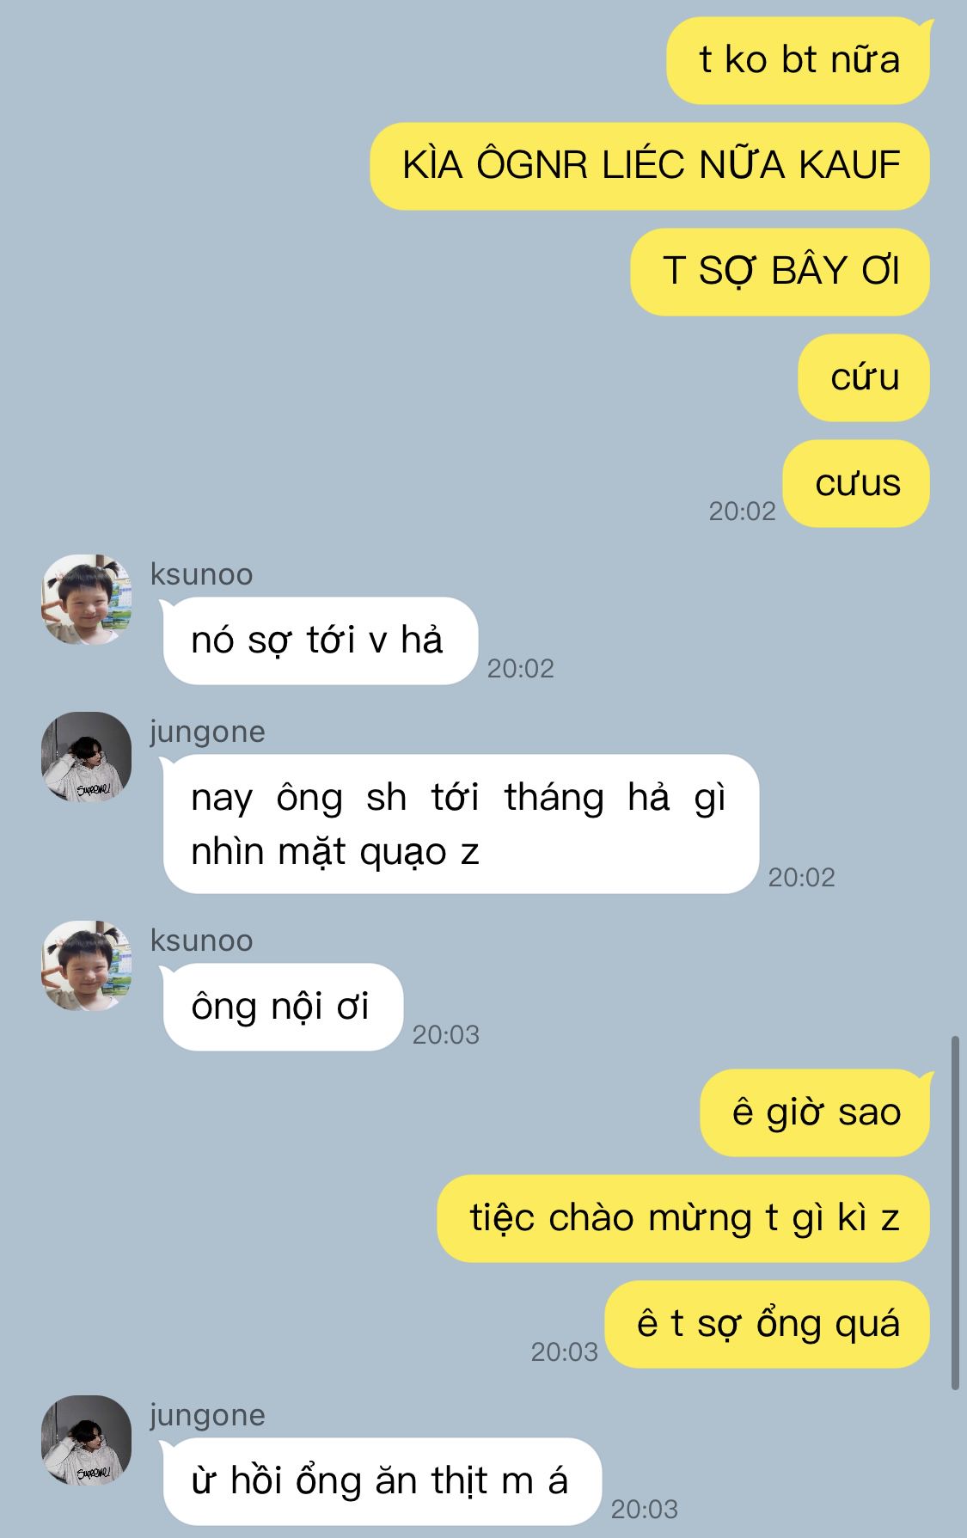Select the "ông nội ơi" message bubble
Viewport: 967px width, 1538px height.
pos(283,1007)
